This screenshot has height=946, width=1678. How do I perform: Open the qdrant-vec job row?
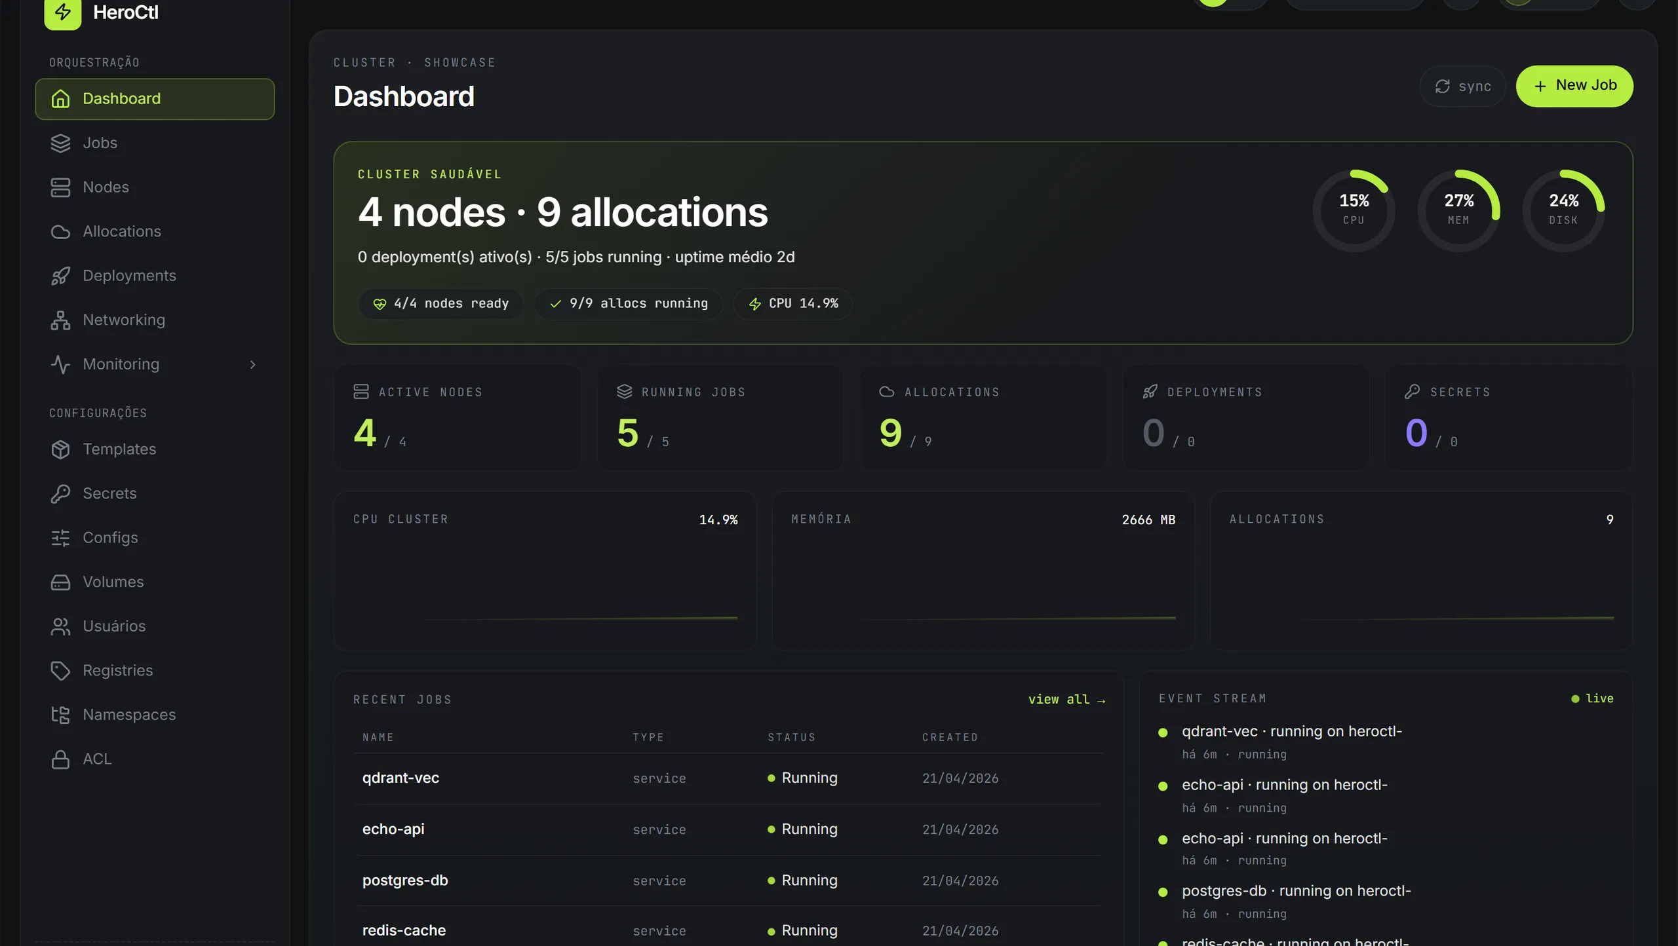pyautogui.click(x=729, y=778)
